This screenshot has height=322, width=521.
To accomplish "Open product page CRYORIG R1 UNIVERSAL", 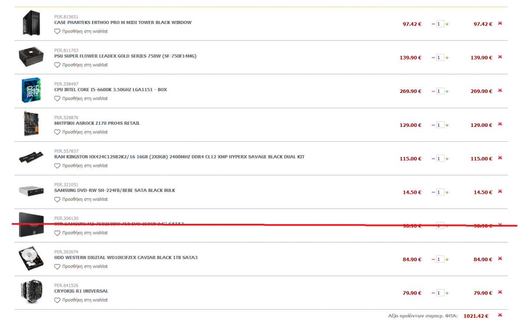I will [x=81, y=291].
